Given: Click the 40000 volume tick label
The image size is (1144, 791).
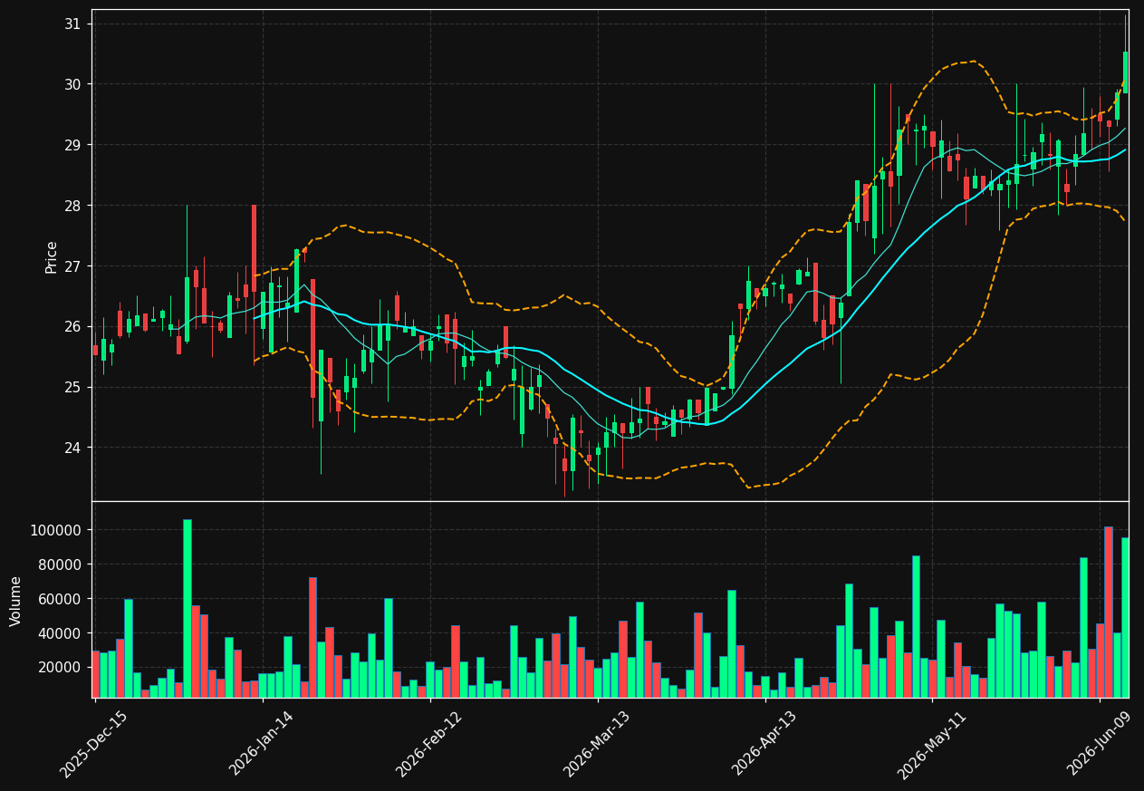Looking at the screenshot, I should click(x=60, y=633).
